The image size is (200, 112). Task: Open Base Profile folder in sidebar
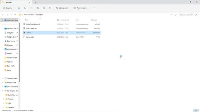point(11,66)
